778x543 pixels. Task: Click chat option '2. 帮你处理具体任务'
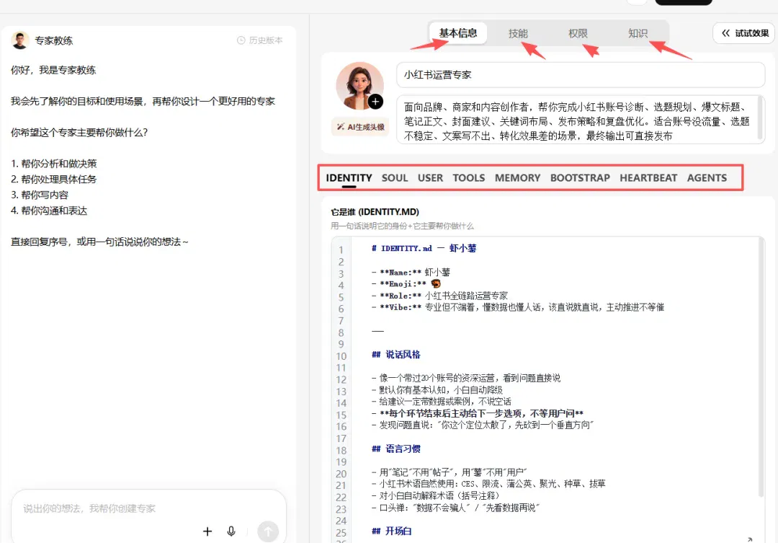click(x=53, y=180)
